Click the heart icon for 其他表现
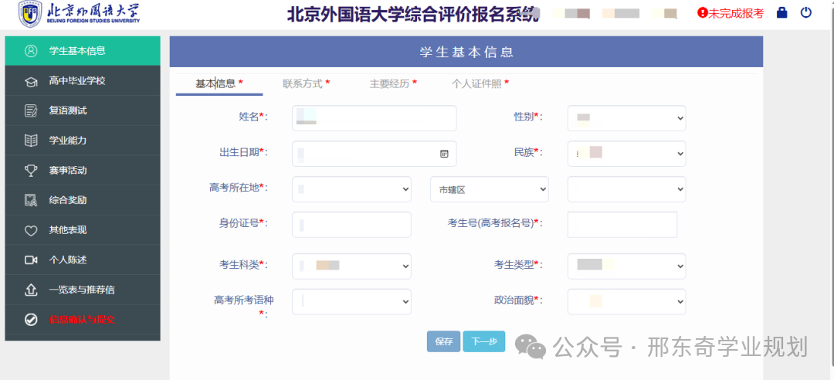 click(x=31, y=230)
